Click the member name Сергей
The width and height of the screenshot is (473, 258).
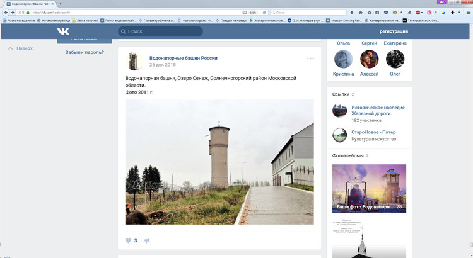click(369, 43)
